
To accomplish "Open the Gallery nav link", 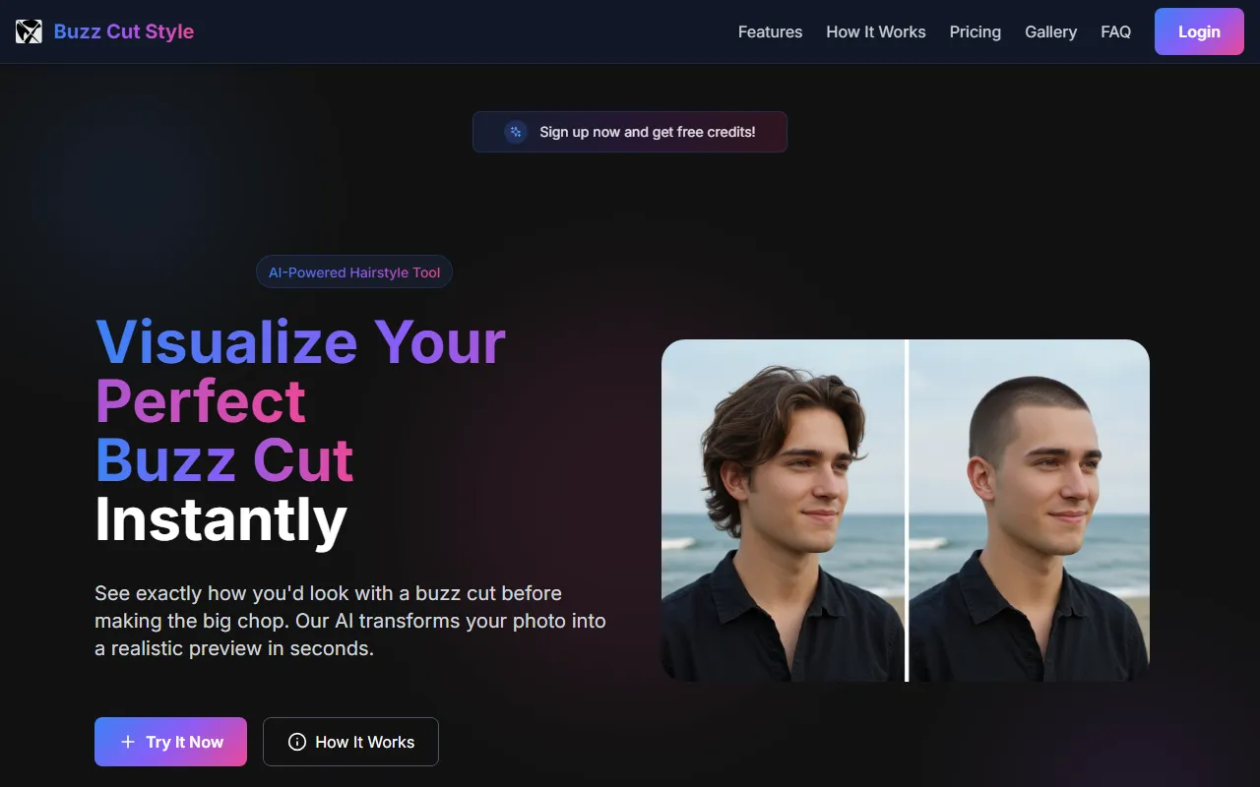I will [1050, 31].
